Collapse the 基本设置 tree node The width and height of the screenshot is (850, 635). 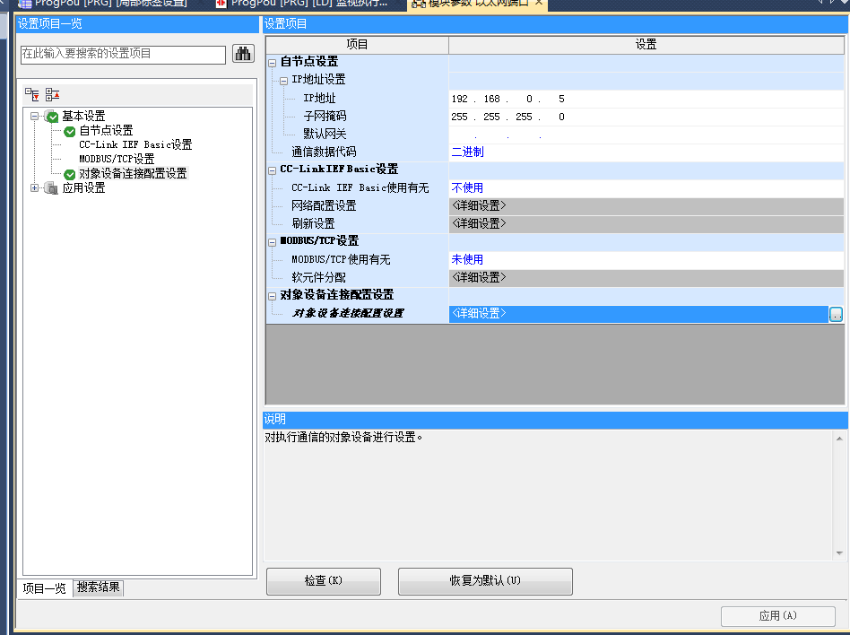35,117
